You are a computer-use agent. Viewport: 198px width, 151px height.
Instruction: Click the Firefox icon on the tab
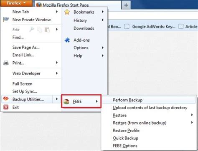[x=39, y=5]
